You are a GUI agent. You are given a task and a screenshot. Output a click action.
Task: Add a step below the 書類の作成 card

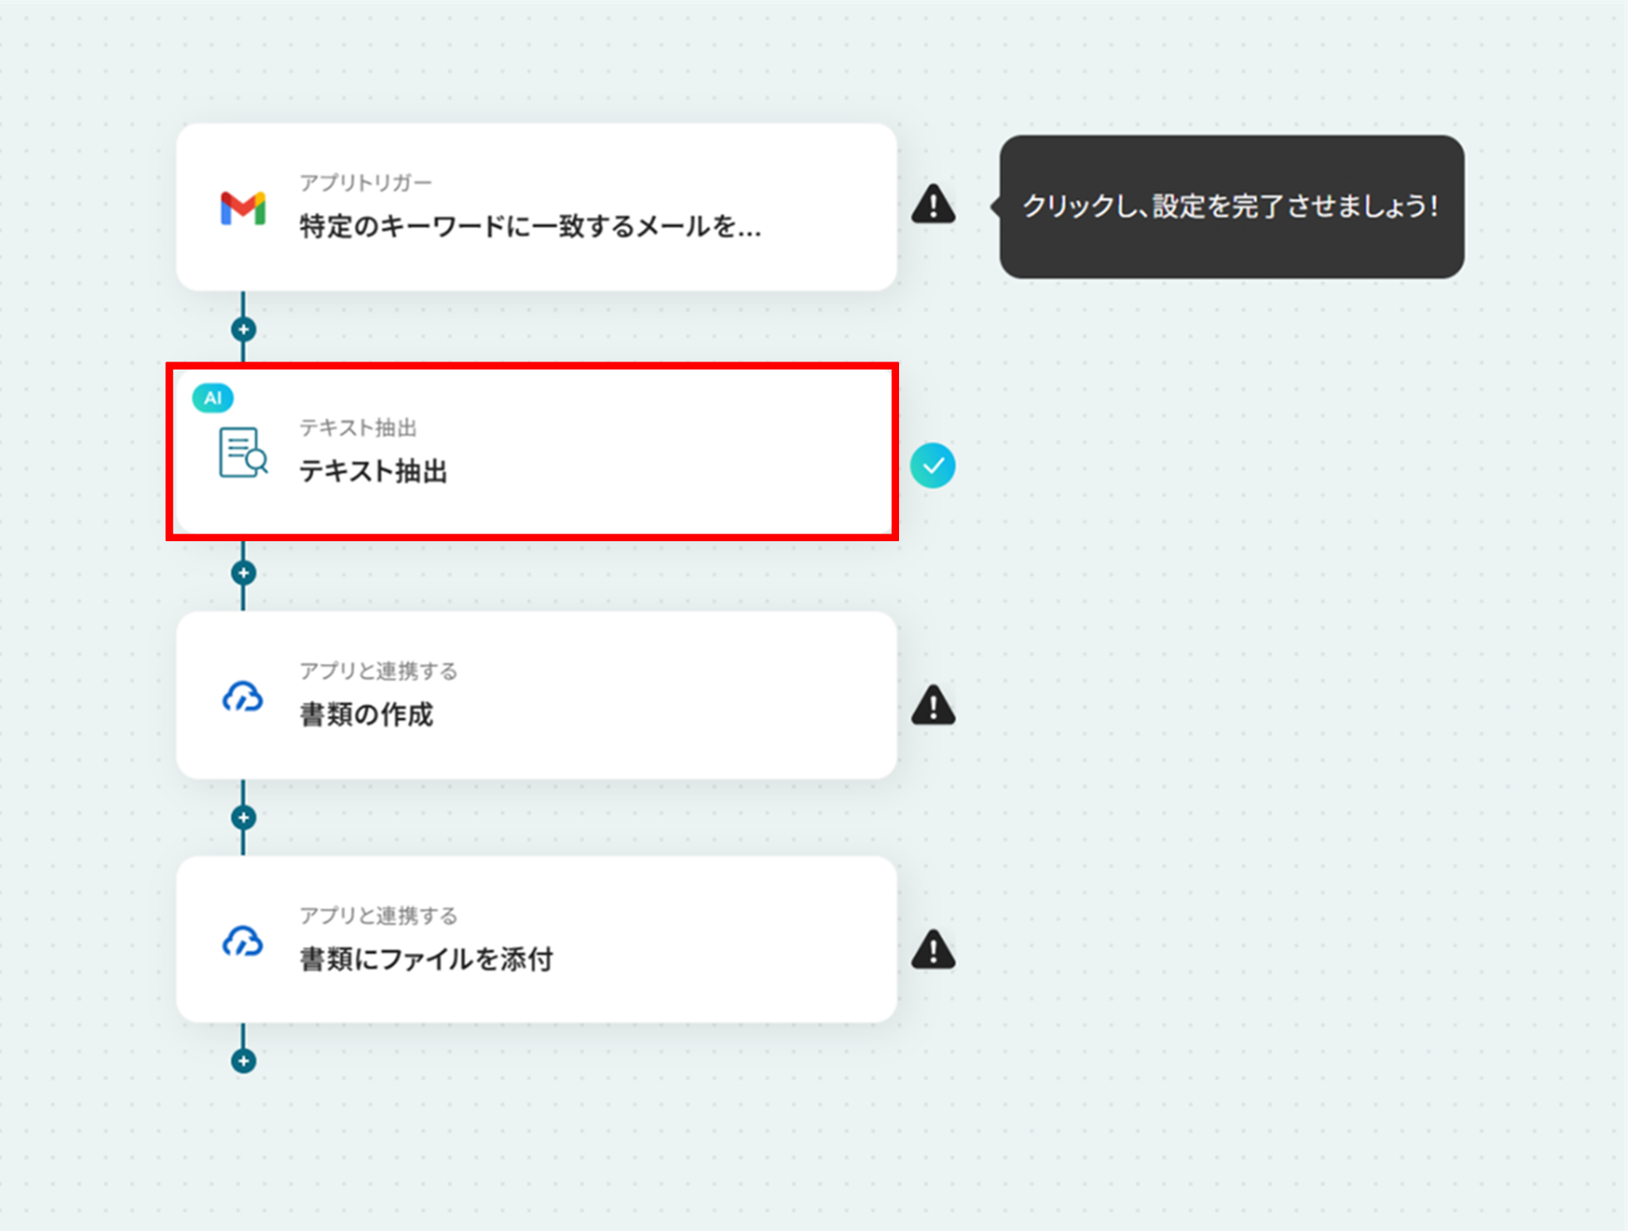click(x=243, y=817)
